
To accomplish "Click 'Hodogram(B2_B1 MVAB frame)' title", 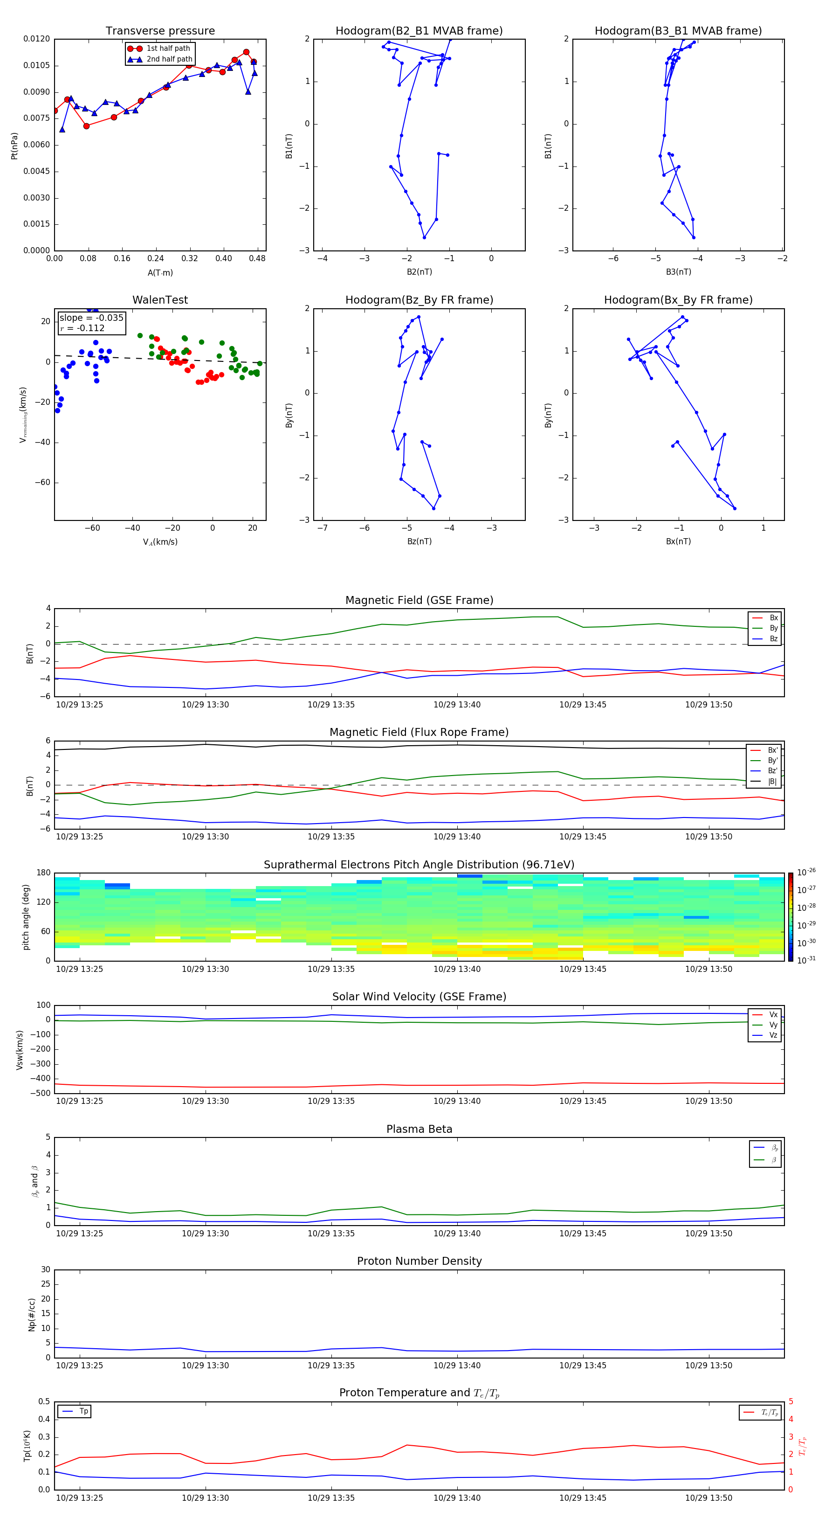I will [419, 30].
